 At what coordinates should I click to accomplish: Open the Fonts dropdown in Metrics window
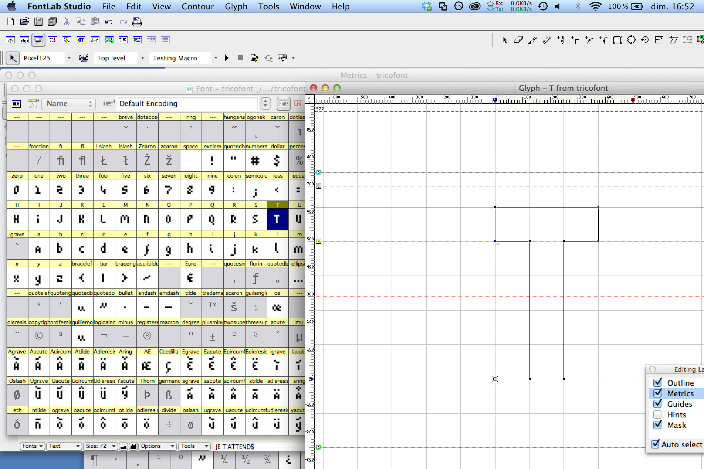[x=32, y=446]
